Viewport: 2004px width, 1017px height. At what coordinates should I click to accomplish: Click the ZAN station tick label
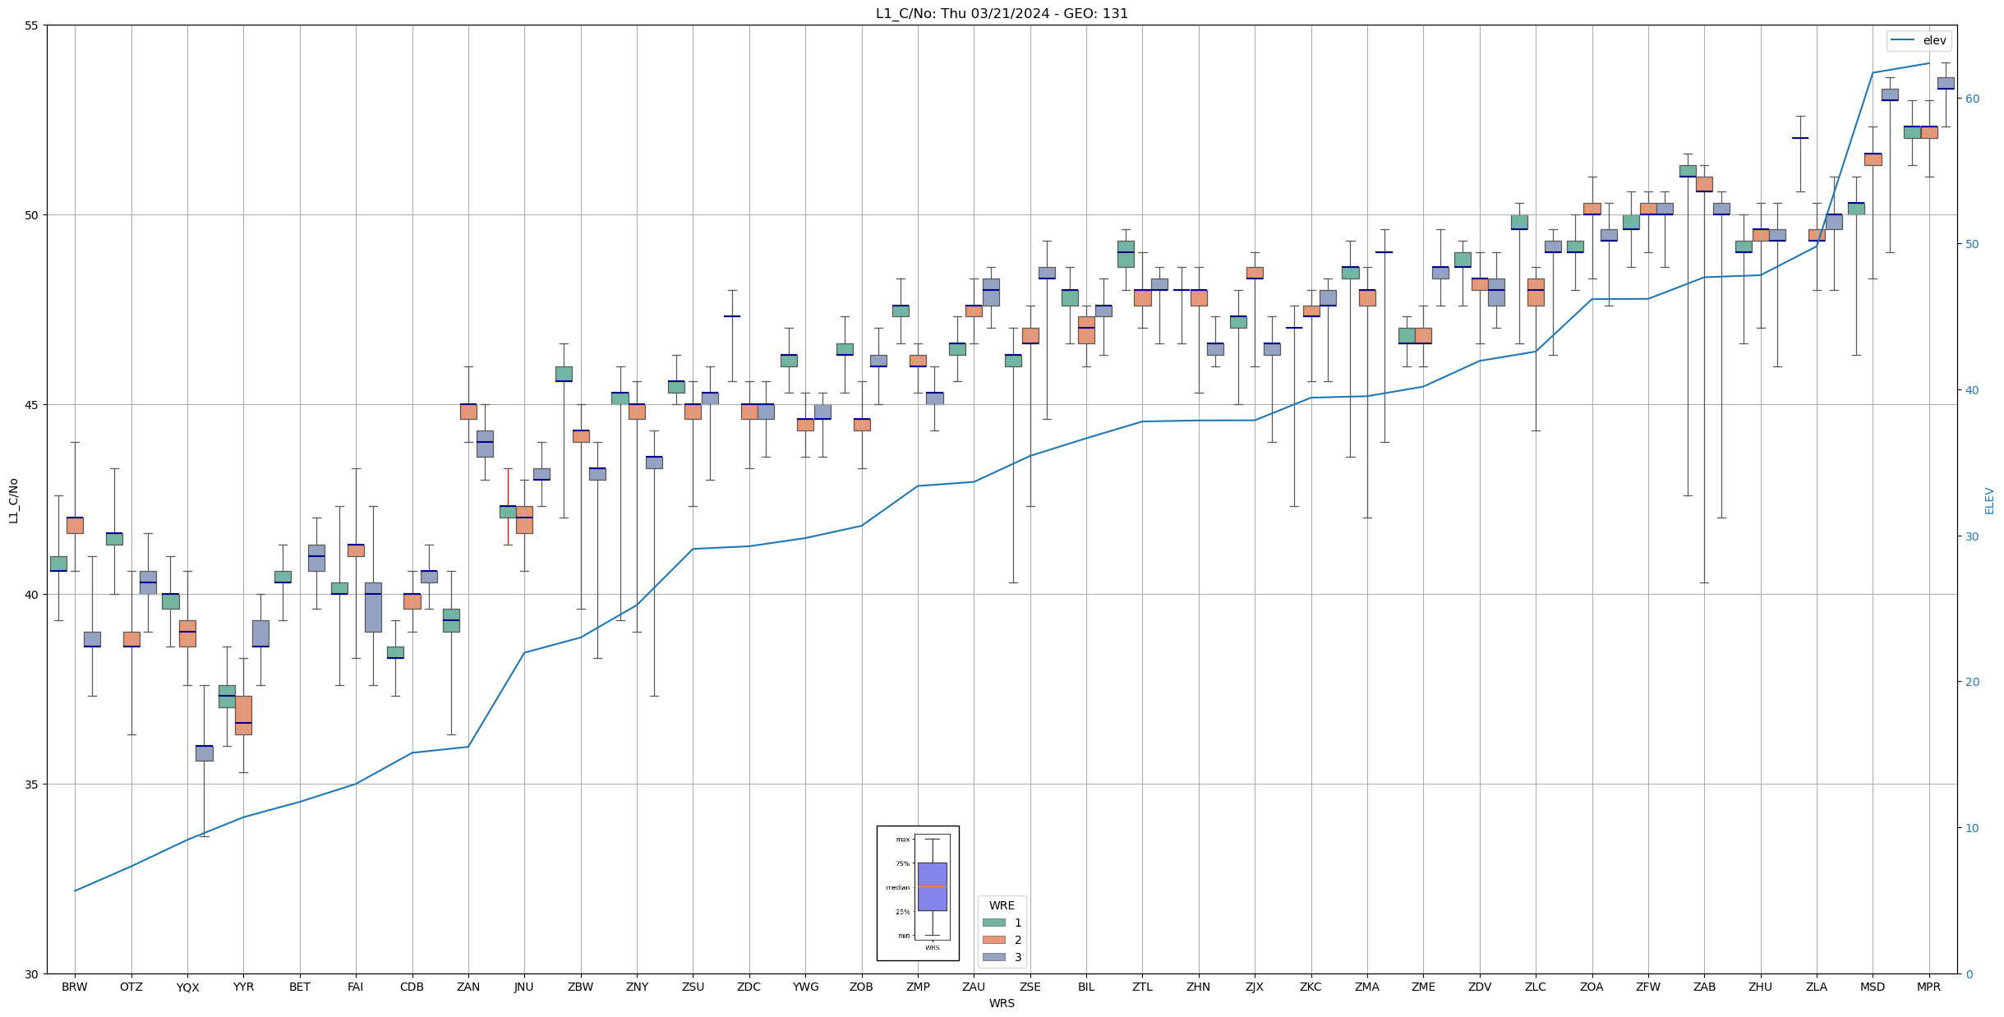coord(468,987)
